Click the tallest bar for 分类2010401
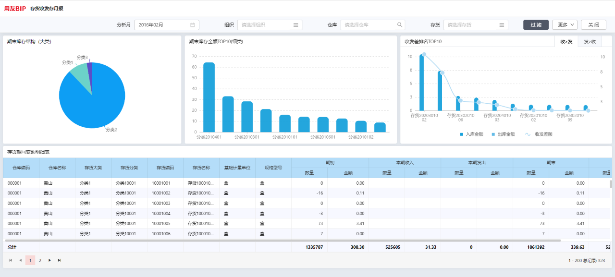Viewport: 615px width, 277px height. [209, 97]
